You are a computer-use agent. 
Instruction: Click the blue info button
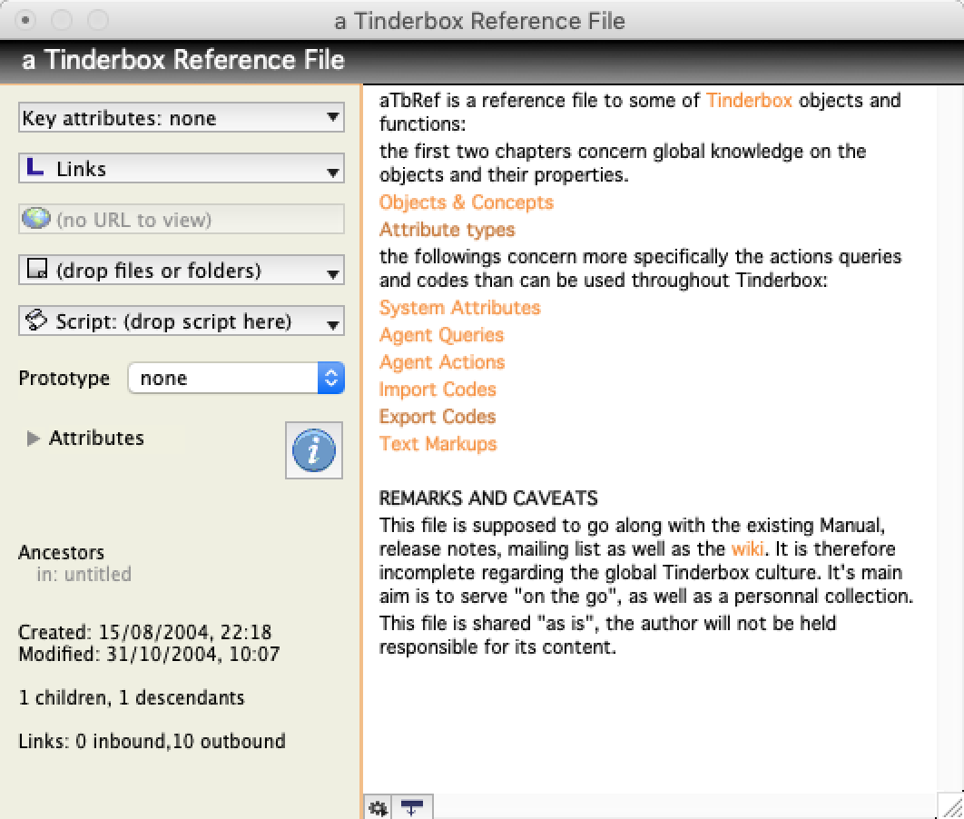tap(314, 449)
